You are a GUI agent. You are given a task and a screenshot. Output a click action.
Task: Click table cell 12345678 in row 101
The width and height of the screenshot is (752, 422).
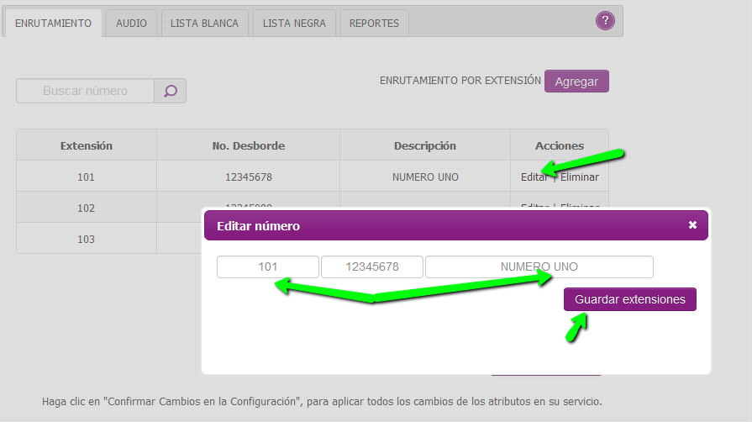click(249, 177)
